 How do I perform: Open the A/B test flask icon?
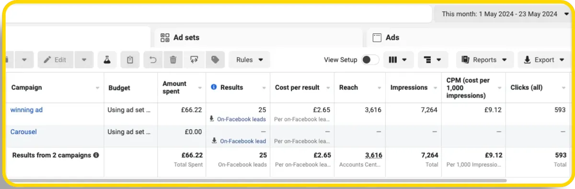[x=107, y=60]
